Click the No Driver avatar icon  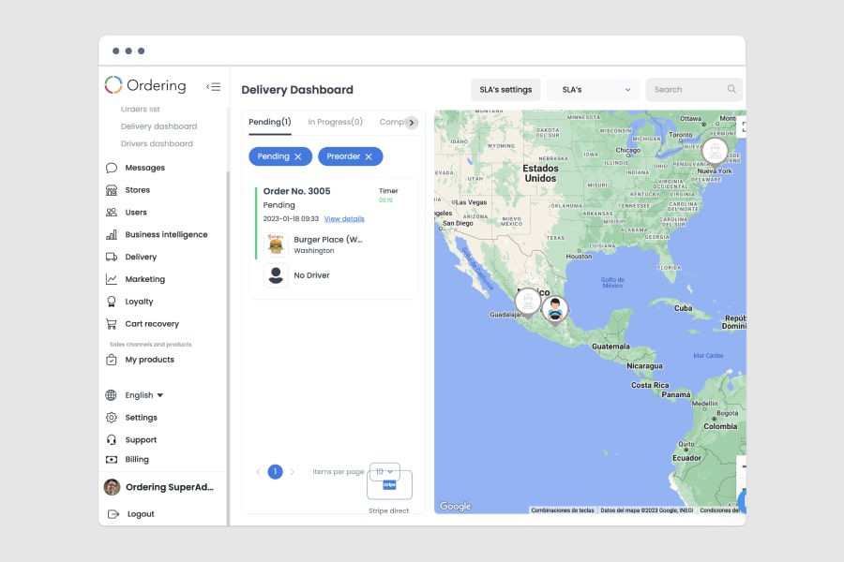point(276,275)
